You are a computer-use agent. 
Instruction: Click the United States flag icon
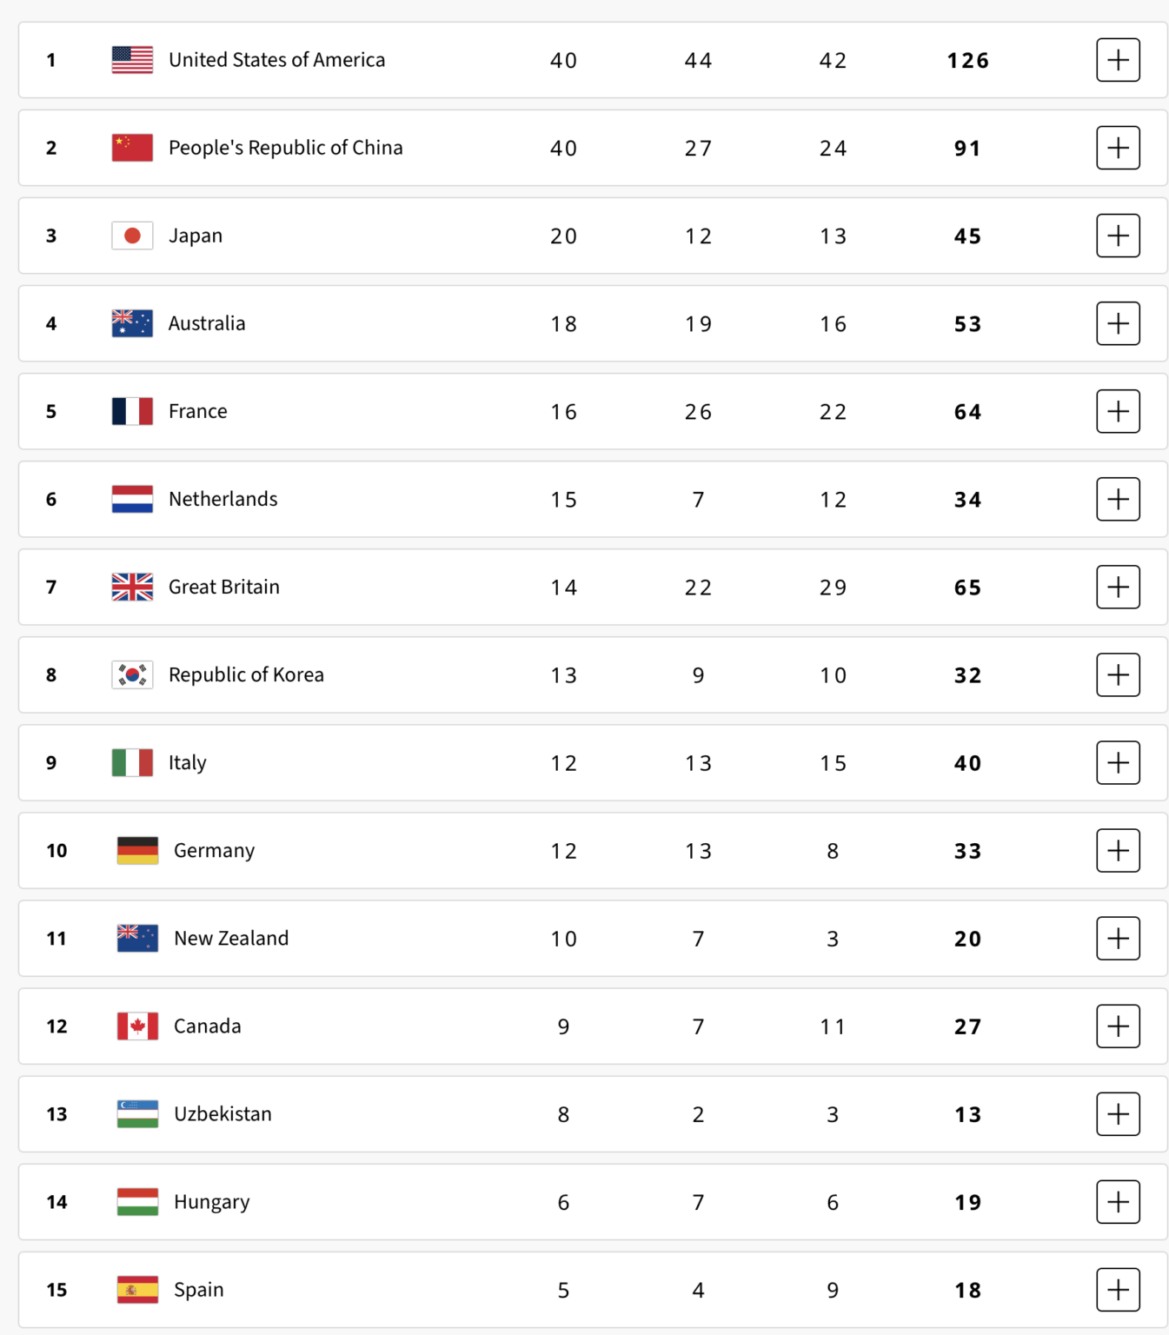pos(132,60)
